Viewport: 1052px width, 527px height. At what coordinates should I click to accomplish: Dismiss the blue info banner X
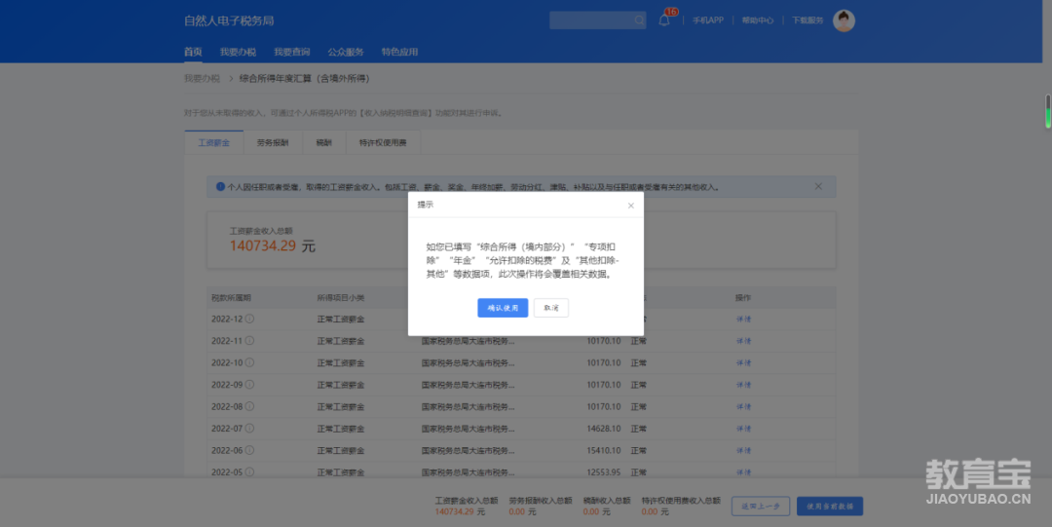(818, 187)
